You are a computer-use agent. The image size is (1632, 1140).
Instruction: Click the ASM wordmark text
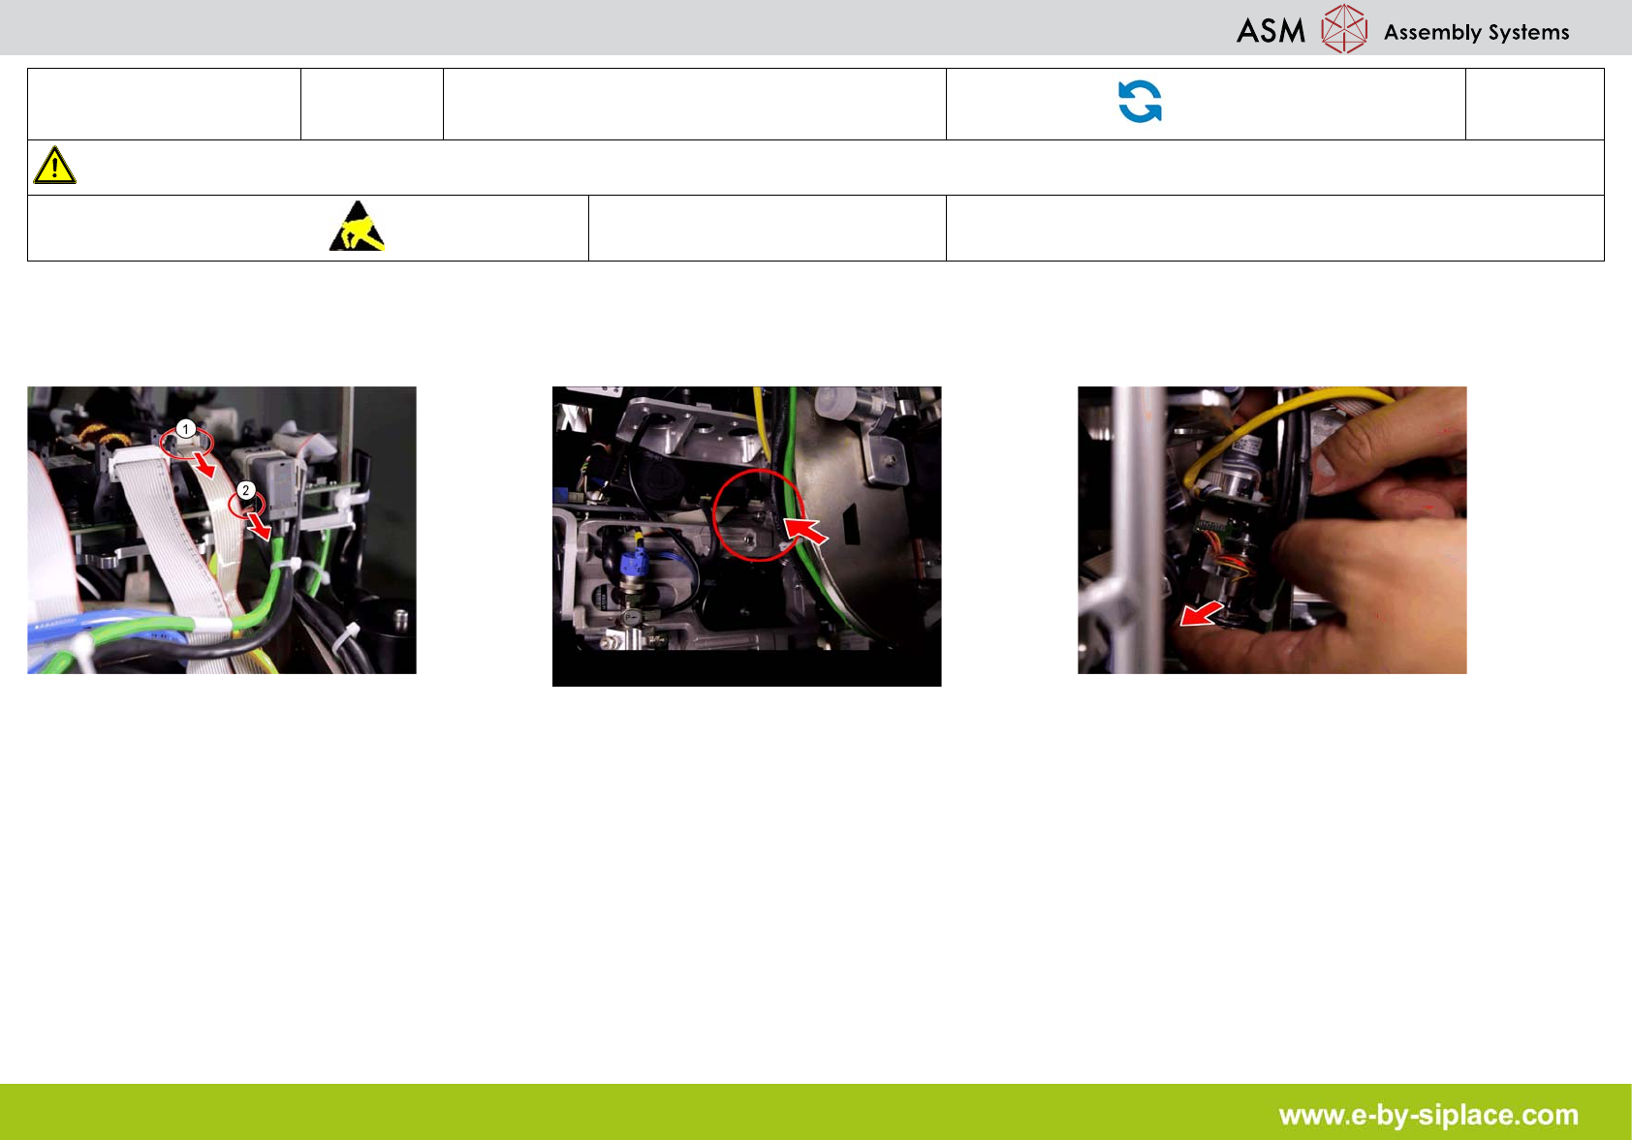[1271, 31]
